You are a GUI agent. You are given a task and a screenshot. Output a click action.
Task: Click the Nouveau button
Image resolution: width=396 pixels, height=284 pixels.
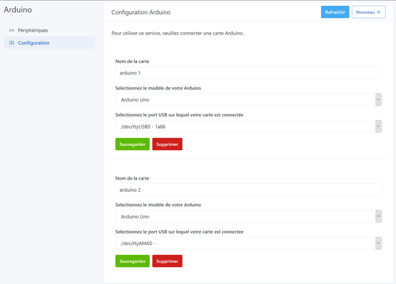368,12
